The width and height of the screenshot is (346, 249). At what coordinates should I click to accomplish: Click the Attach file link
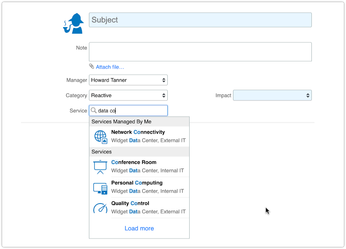[110, 67]
